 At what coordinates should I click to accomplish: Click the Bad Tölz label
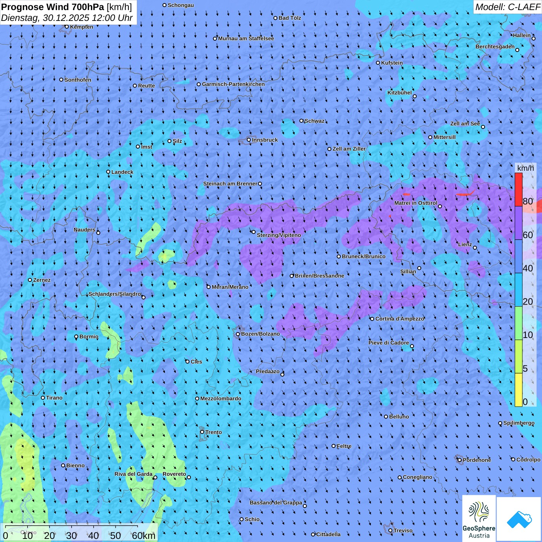[x=290, y=18]
